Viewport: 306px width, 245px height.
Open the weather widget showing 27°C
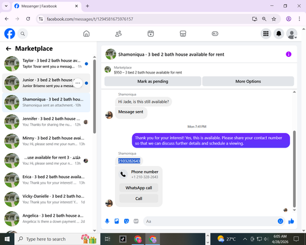tap(226, 239)
